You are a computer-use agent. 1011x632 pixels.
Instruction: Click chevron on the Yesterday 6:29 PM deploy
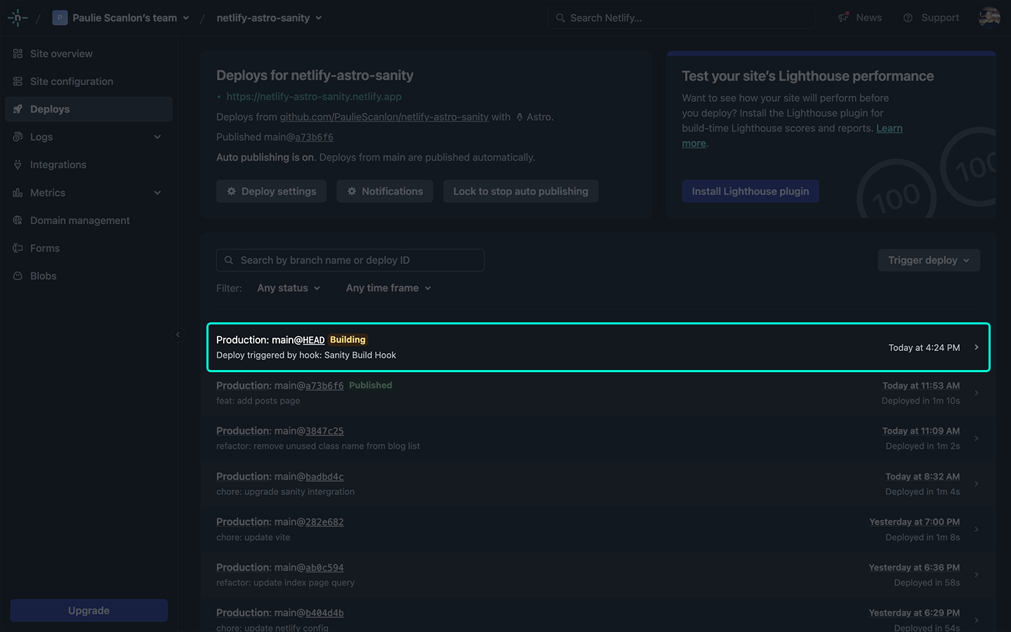[976, 620]
